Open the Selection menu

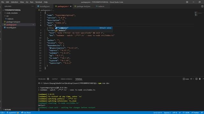click(x=14, y=2)
